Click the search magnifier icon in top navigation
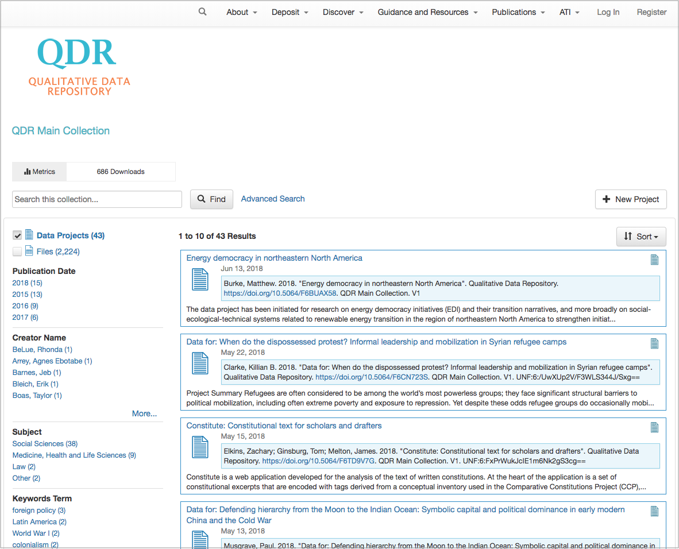This screenshot has width=679, height=549. point(202,11)
